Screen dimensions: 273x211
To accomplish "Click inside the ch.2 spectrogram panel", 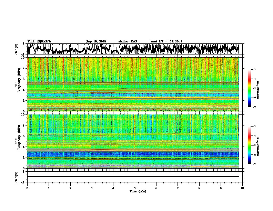I will tap(133, 141).
